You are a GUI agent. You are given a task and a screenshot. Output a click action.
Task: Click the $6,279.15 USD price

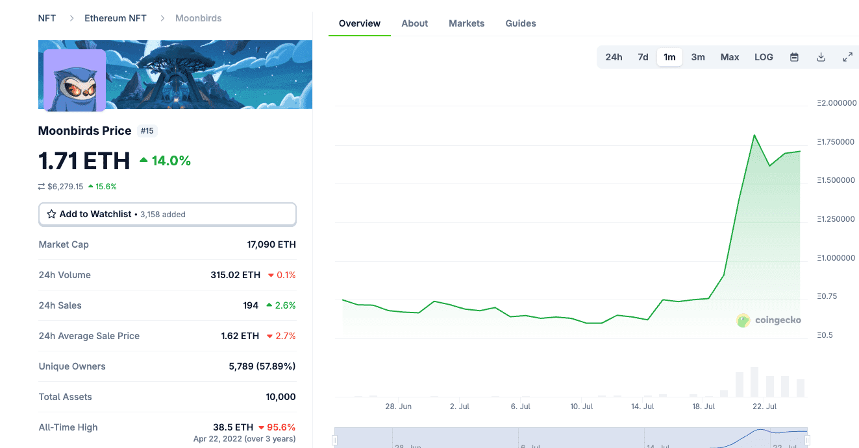66,187
